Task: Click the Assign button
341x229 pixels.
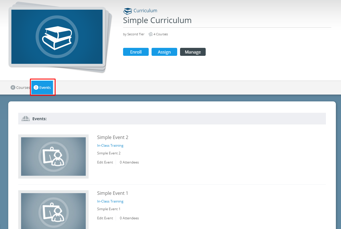Action: [x=164, y=52]
